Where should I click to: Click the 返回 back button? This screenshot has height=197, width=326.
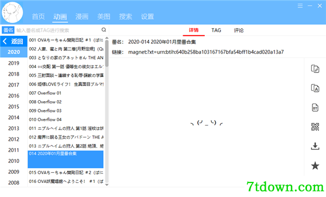pos(14,42)
